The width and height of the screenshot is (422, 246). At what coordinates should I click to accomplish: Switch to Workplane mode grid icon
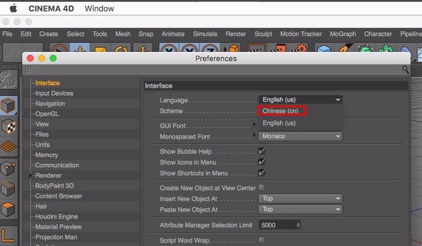pyautogui.click(x=9, y=147)
